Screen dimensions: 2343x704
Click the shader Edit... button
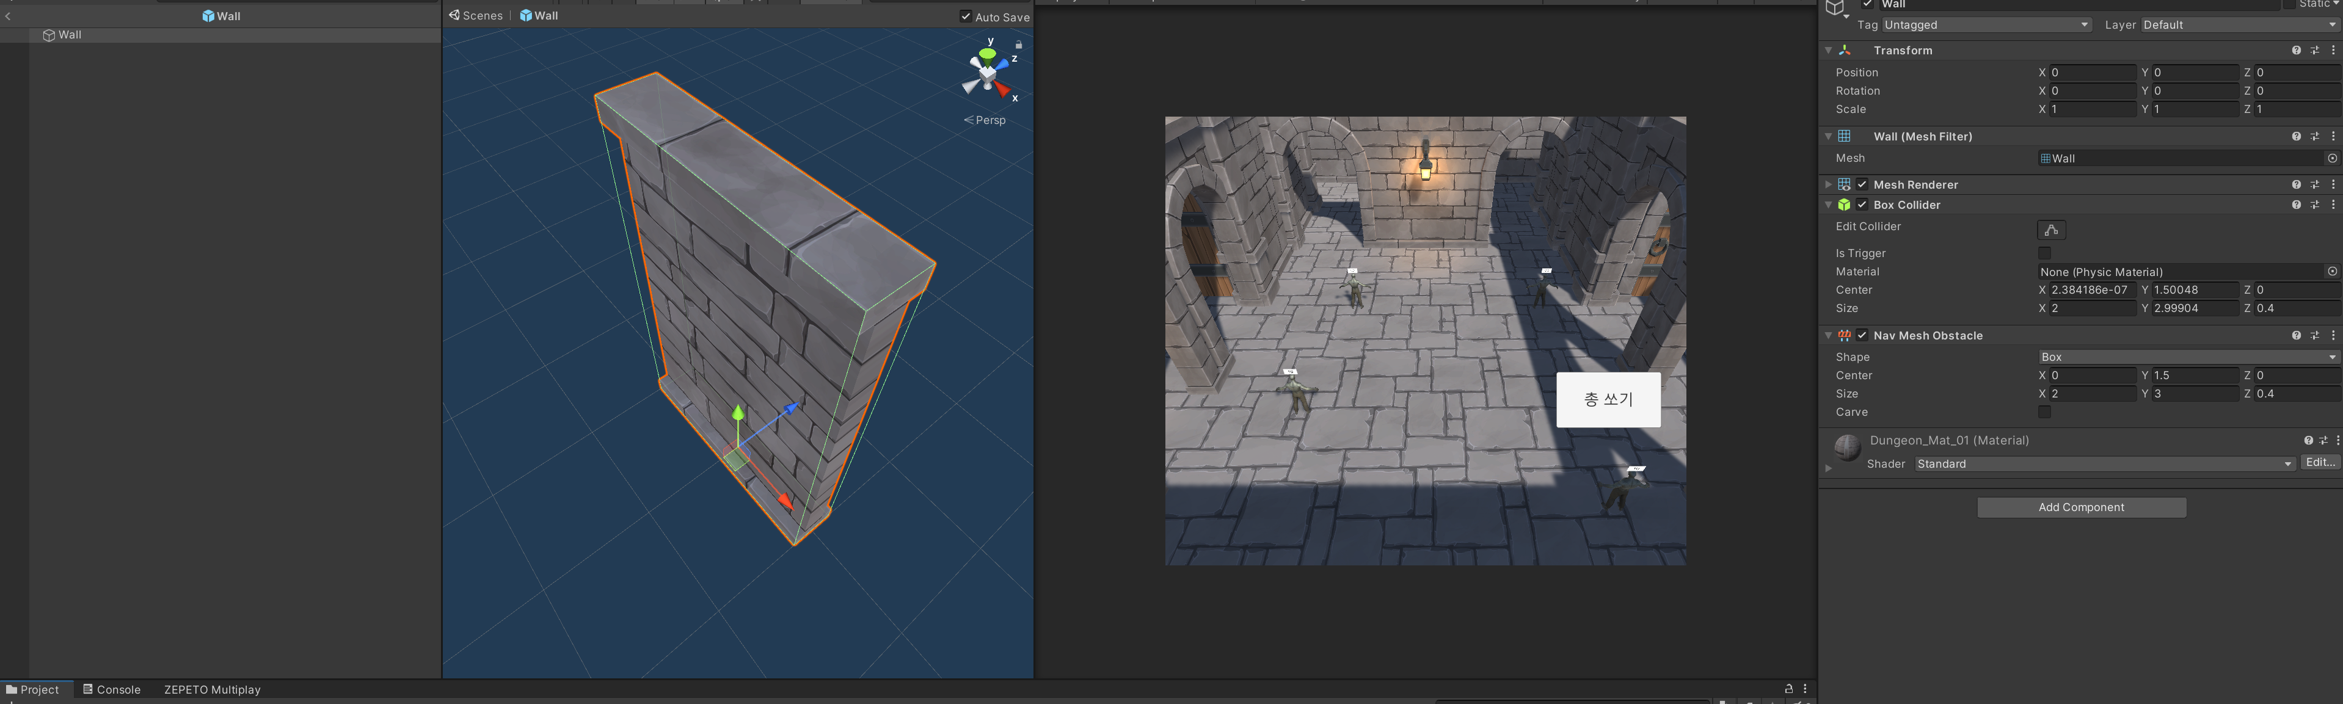click(2319, 463)
